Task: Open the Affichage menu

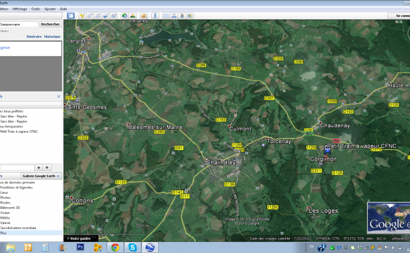Action: [20, 9]
